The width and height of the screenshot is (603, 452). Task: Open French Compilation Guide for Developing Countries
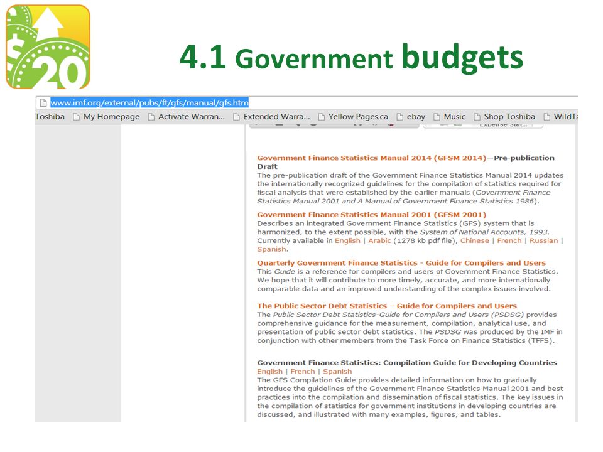[x=303, y=371]
